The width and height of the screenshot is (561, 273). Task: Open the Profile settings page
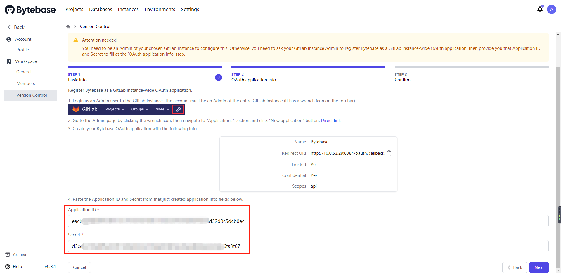point(22,50)
